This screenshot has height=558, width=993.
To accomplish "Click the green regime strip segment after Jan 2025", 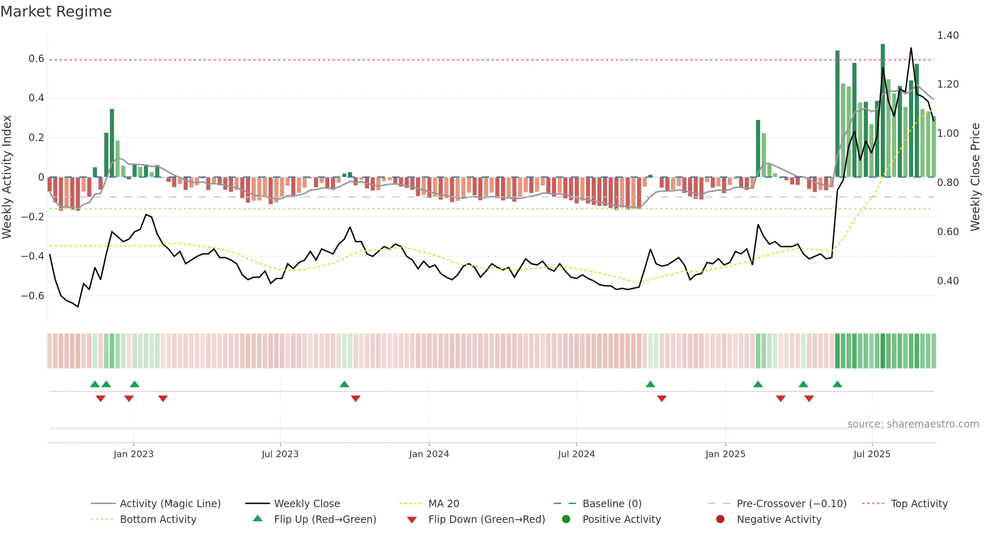I will point(758,351).
